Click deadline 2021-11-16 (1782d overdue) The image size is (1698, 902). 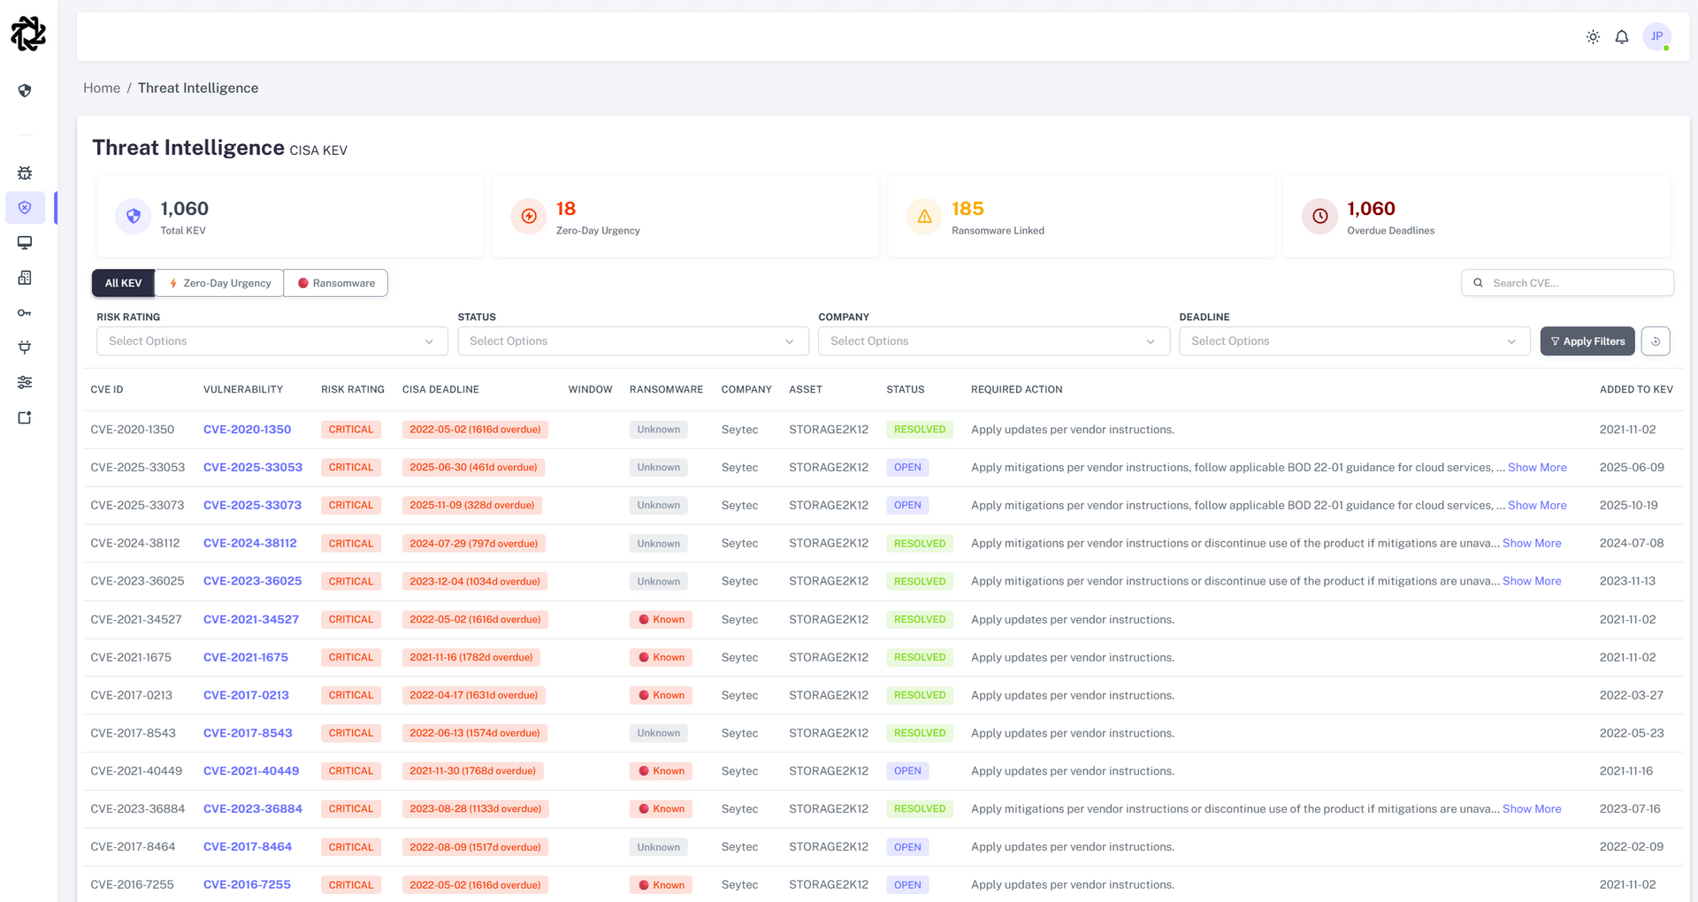coord(471,658)
